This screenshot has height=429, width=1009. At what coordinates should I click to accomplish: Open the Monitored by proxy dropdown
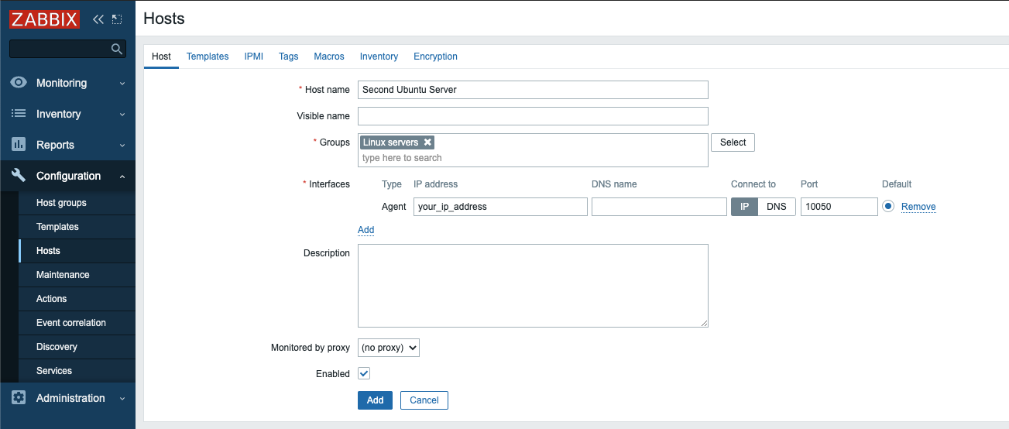click(x=389, y=348)
